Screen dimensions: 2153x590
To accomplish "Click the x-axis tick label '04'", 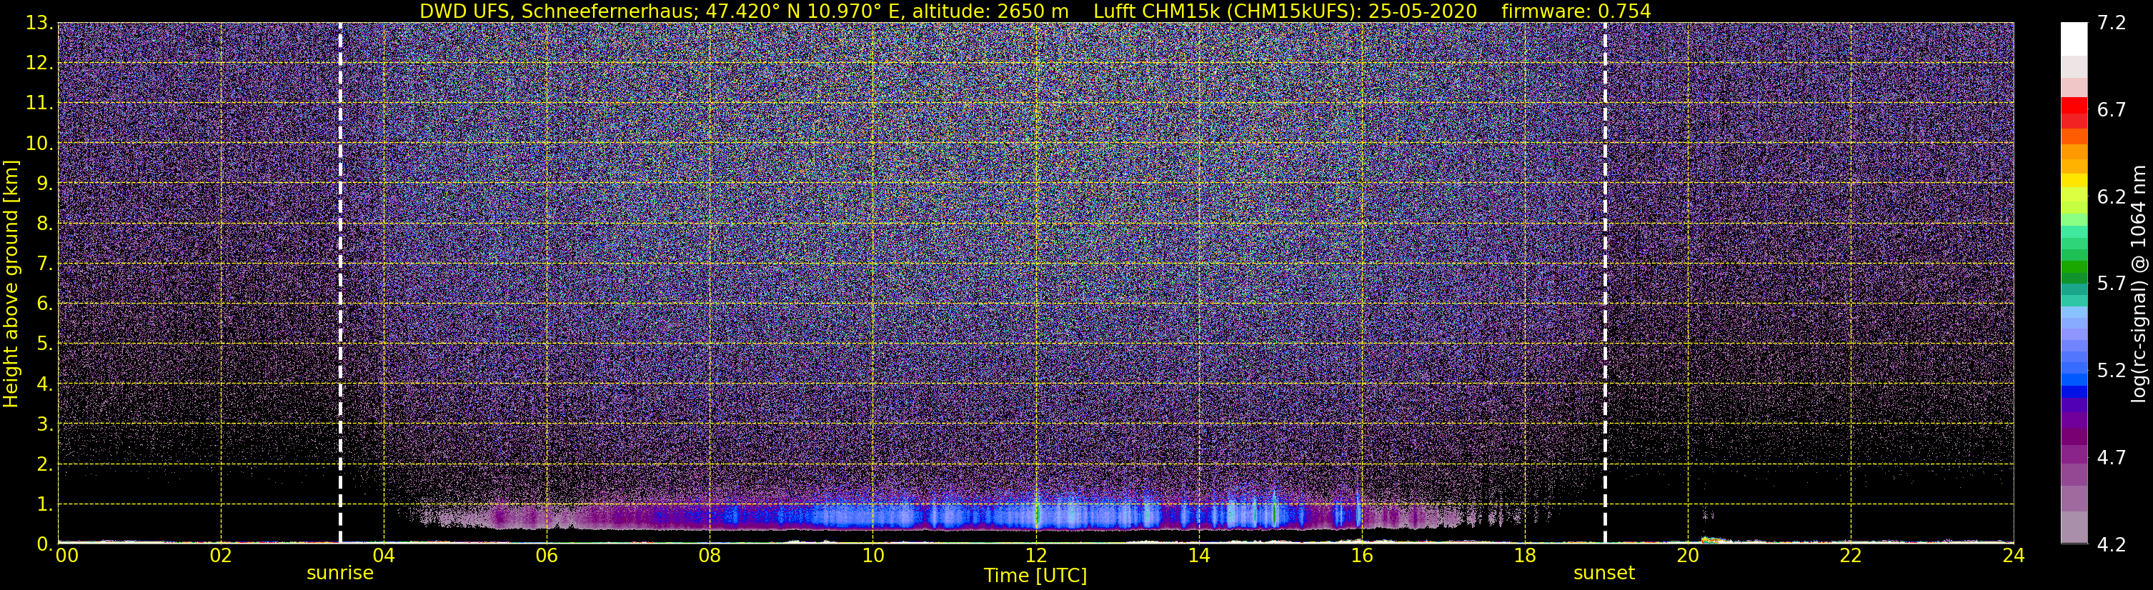I will coord(384,556).
